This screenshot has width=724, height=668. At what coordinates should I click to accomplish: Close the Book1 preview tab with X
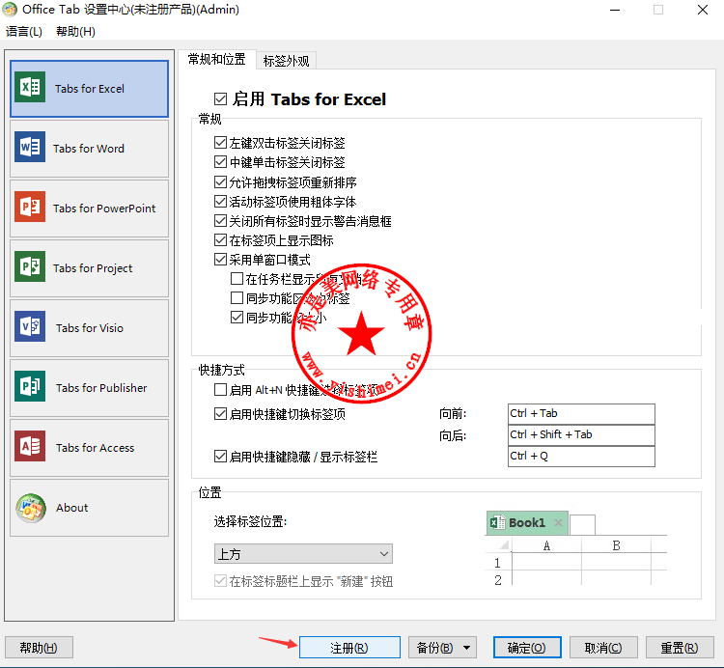click(x=558, y=522)
